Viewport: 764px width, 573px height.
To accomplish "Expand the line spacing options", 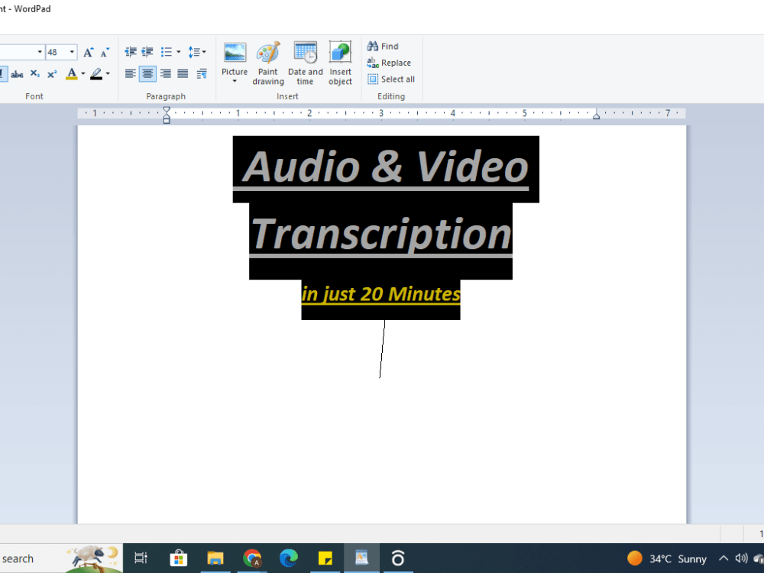I will click(203, 52).
